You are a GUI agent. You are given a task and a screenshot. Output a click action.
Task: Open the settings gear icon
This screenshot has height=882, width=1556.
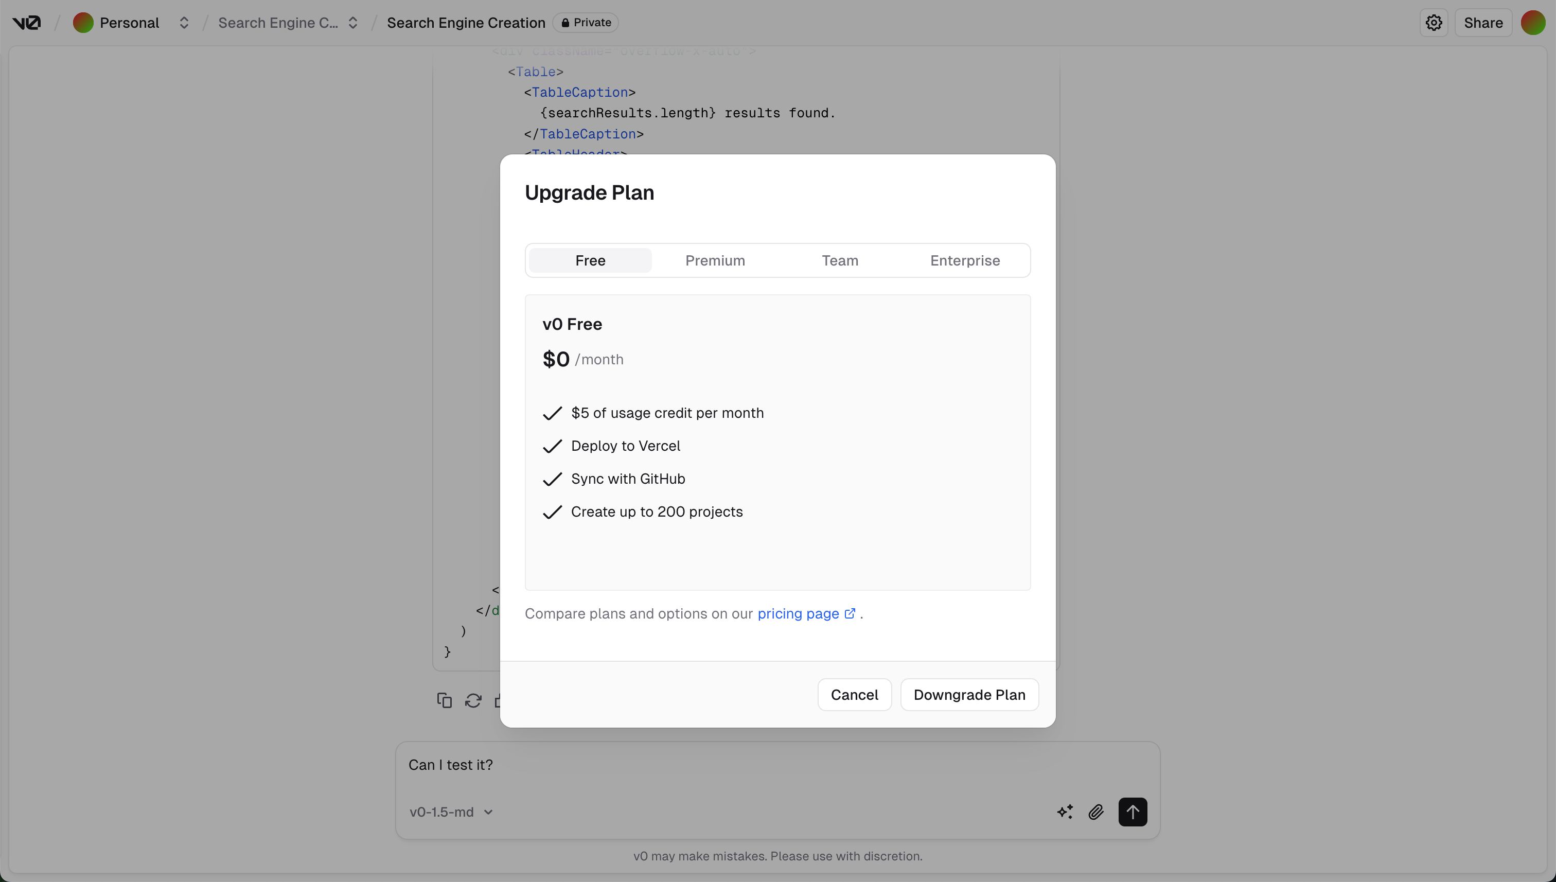[1433, 23]
